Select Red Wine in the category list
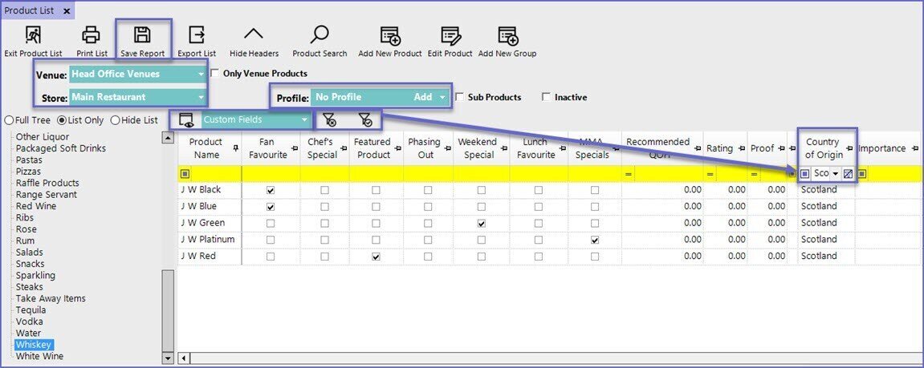The image size is (924, 368). pyautogui.click(x=35, y=206)
